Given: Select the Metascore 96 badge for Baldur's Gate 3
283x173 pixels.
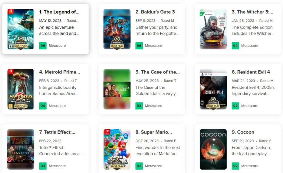Looking at the screenshot, I should pyautogui.click(x=139, y=45).
